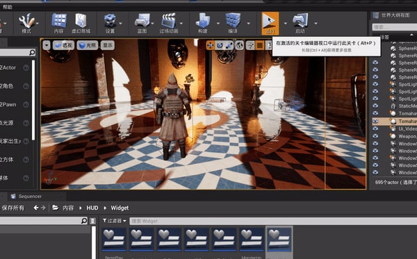Select the rotate gizmo tool in viewport
The image size is (417, 259).
click(220, 45)
